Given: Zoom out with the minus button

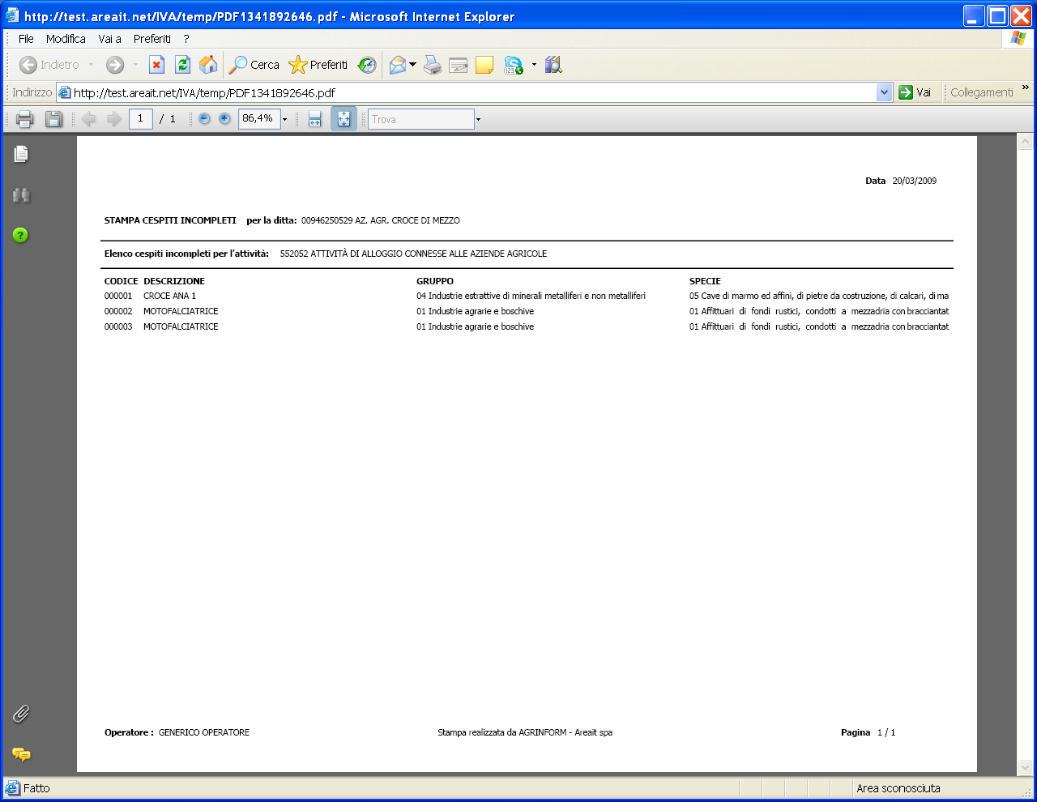Looking at the screenshot, I should pyautogui.click(x=204, y=119).
